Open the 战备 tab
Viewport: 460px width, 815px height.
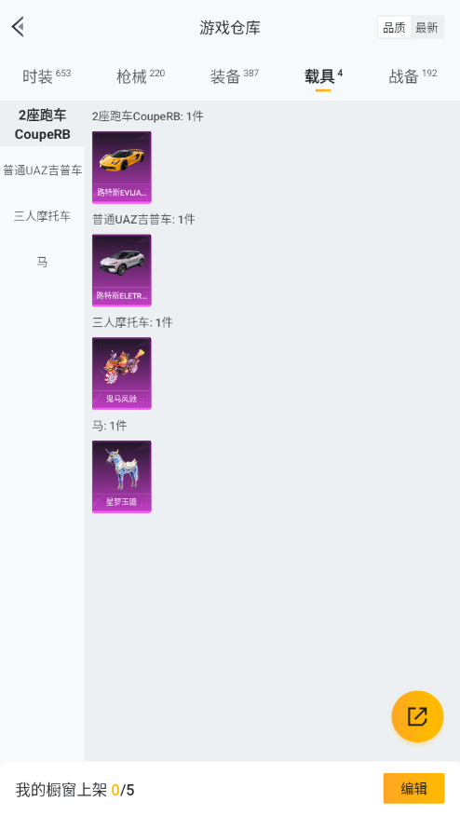coord(413,77)
